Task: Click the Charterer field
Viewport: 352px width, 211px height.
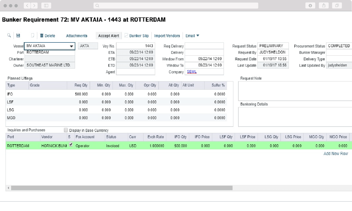Action: pos(50,59)
